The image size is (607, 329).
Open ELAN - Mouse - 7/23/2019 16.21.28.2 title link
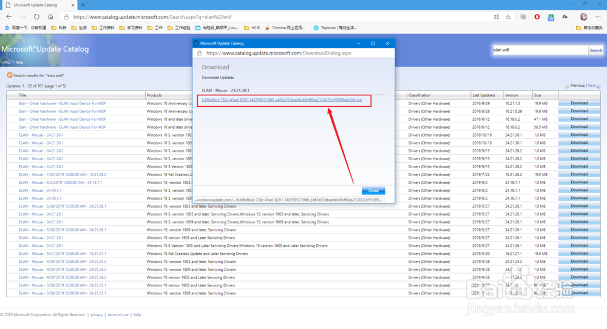pyautogui.click(x=63, y=175)
